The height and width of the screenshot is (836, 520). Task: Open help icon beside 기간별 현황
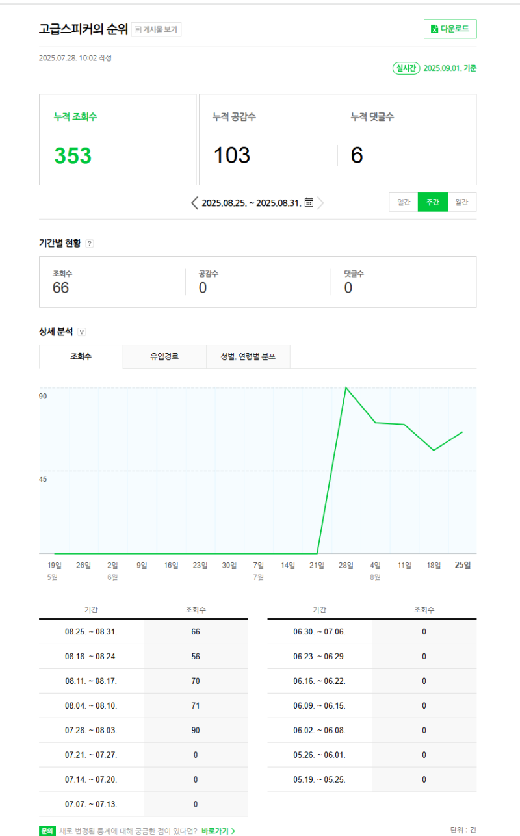(90, 243)
